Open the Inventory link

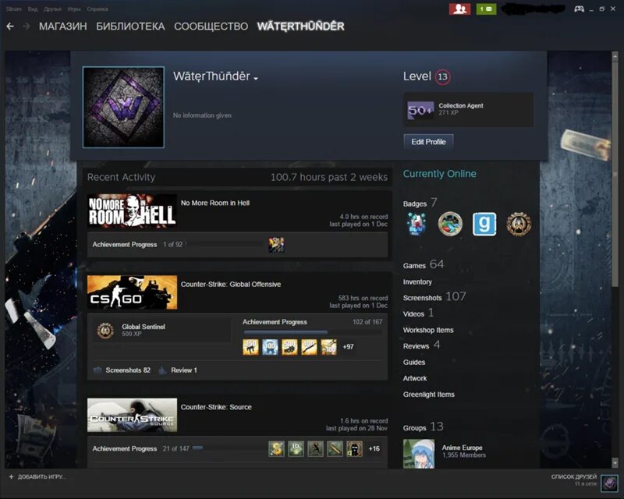tap(417, 281)
